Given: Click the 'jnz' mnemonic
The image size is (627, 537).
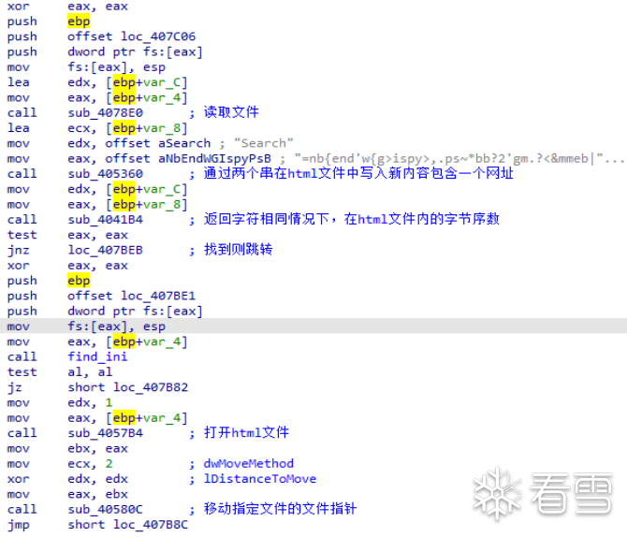Looking at the screenshot, I should [19, 251].
